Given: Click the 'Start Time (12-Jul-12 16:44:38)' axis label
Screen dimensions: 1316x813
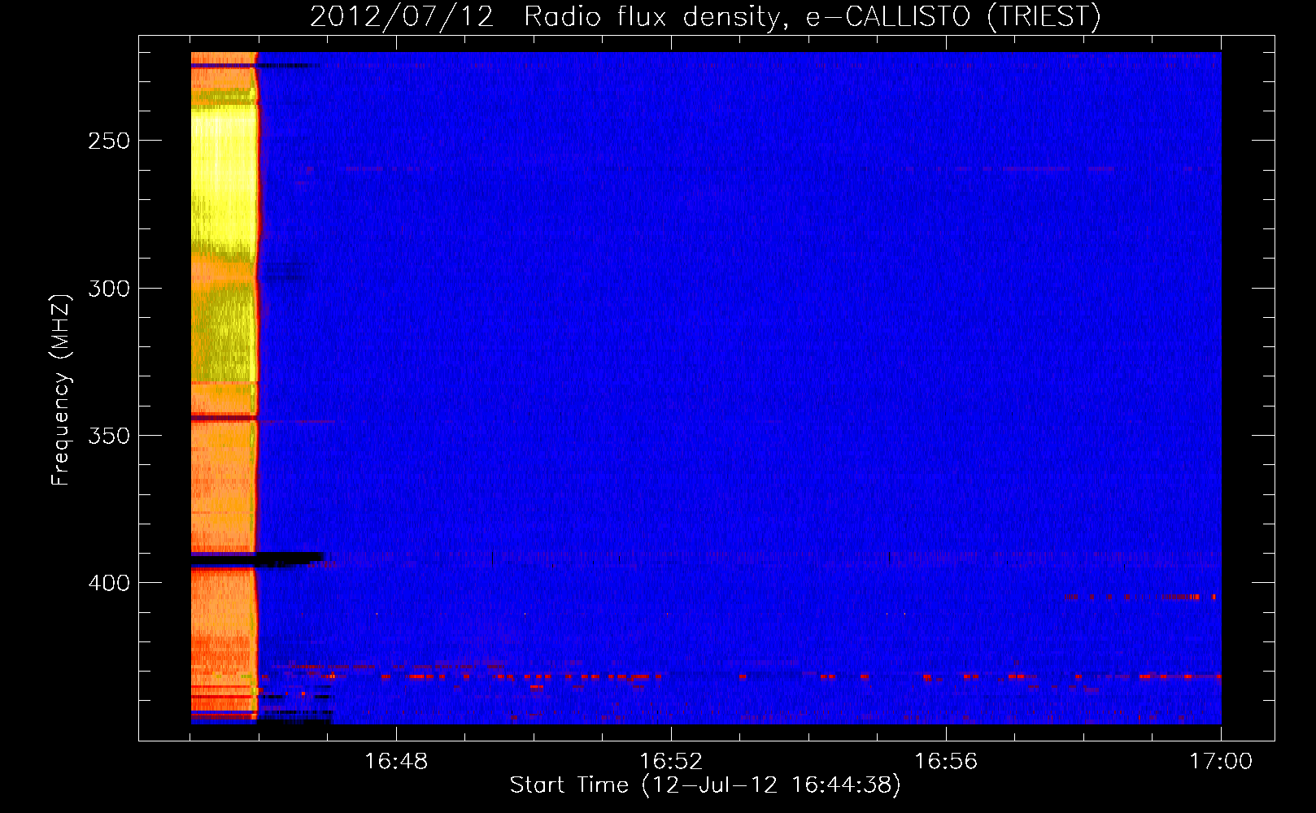Looking at the screenshot, I should pyautogui.click(x=705, y=785).
